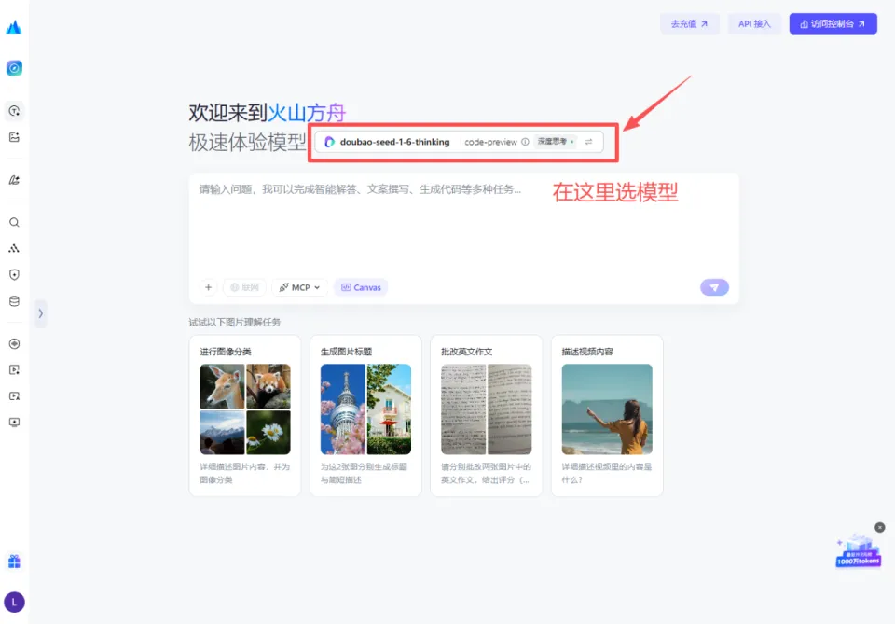This screenshot has width=895, height=624.
Task: Open search from the sidebar magnifier icon
Action: point(13,222)
